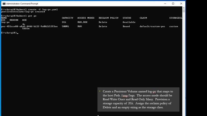Viewport: 207px width, 116px height.
Task: Click the REASON column header
Action: (x=14, y=20)
